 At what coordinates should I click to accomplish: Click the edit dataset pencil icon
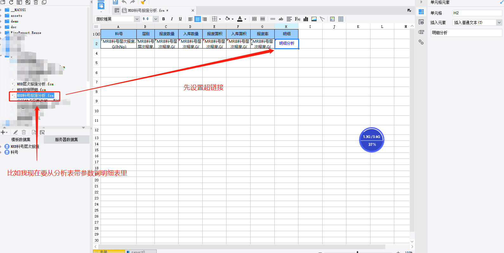coord(15,132)
